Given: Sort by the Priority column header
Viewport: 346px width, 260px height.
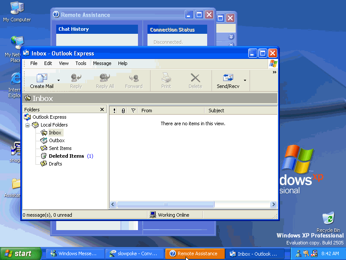Looking at the screenshot, I should 114,110.
